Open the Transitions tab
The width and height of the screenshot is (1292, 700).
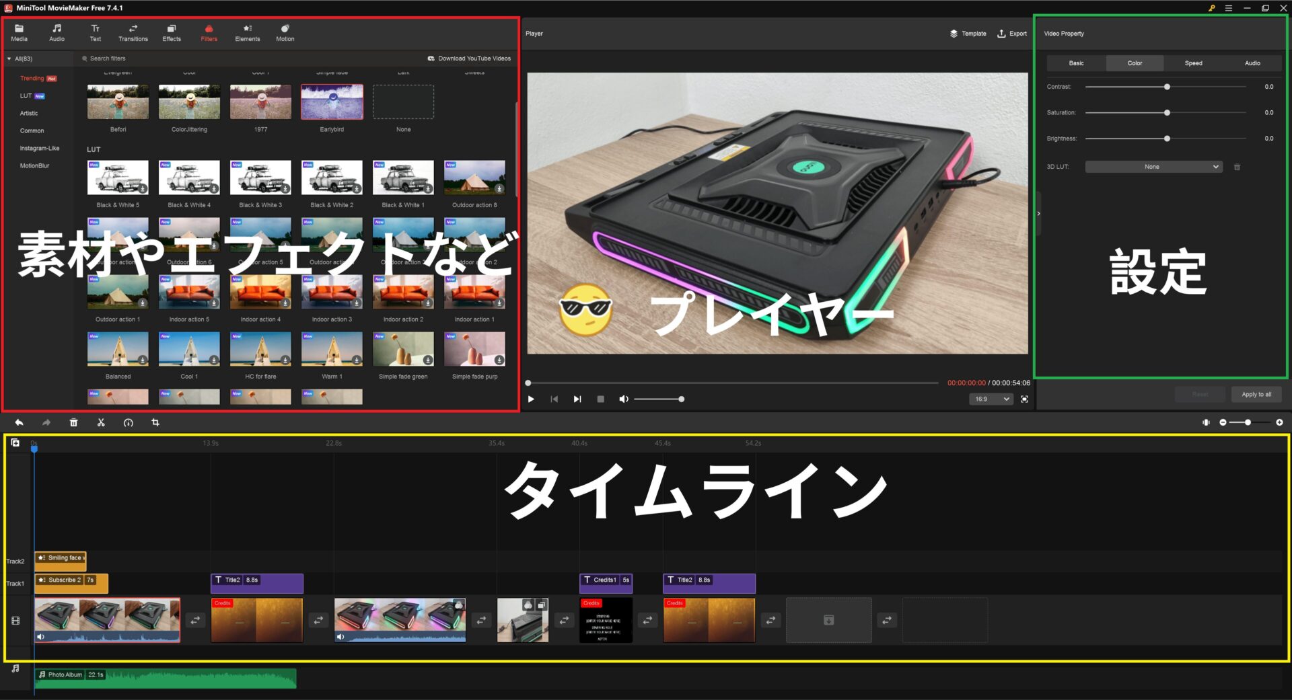click(x=133, y=32)
